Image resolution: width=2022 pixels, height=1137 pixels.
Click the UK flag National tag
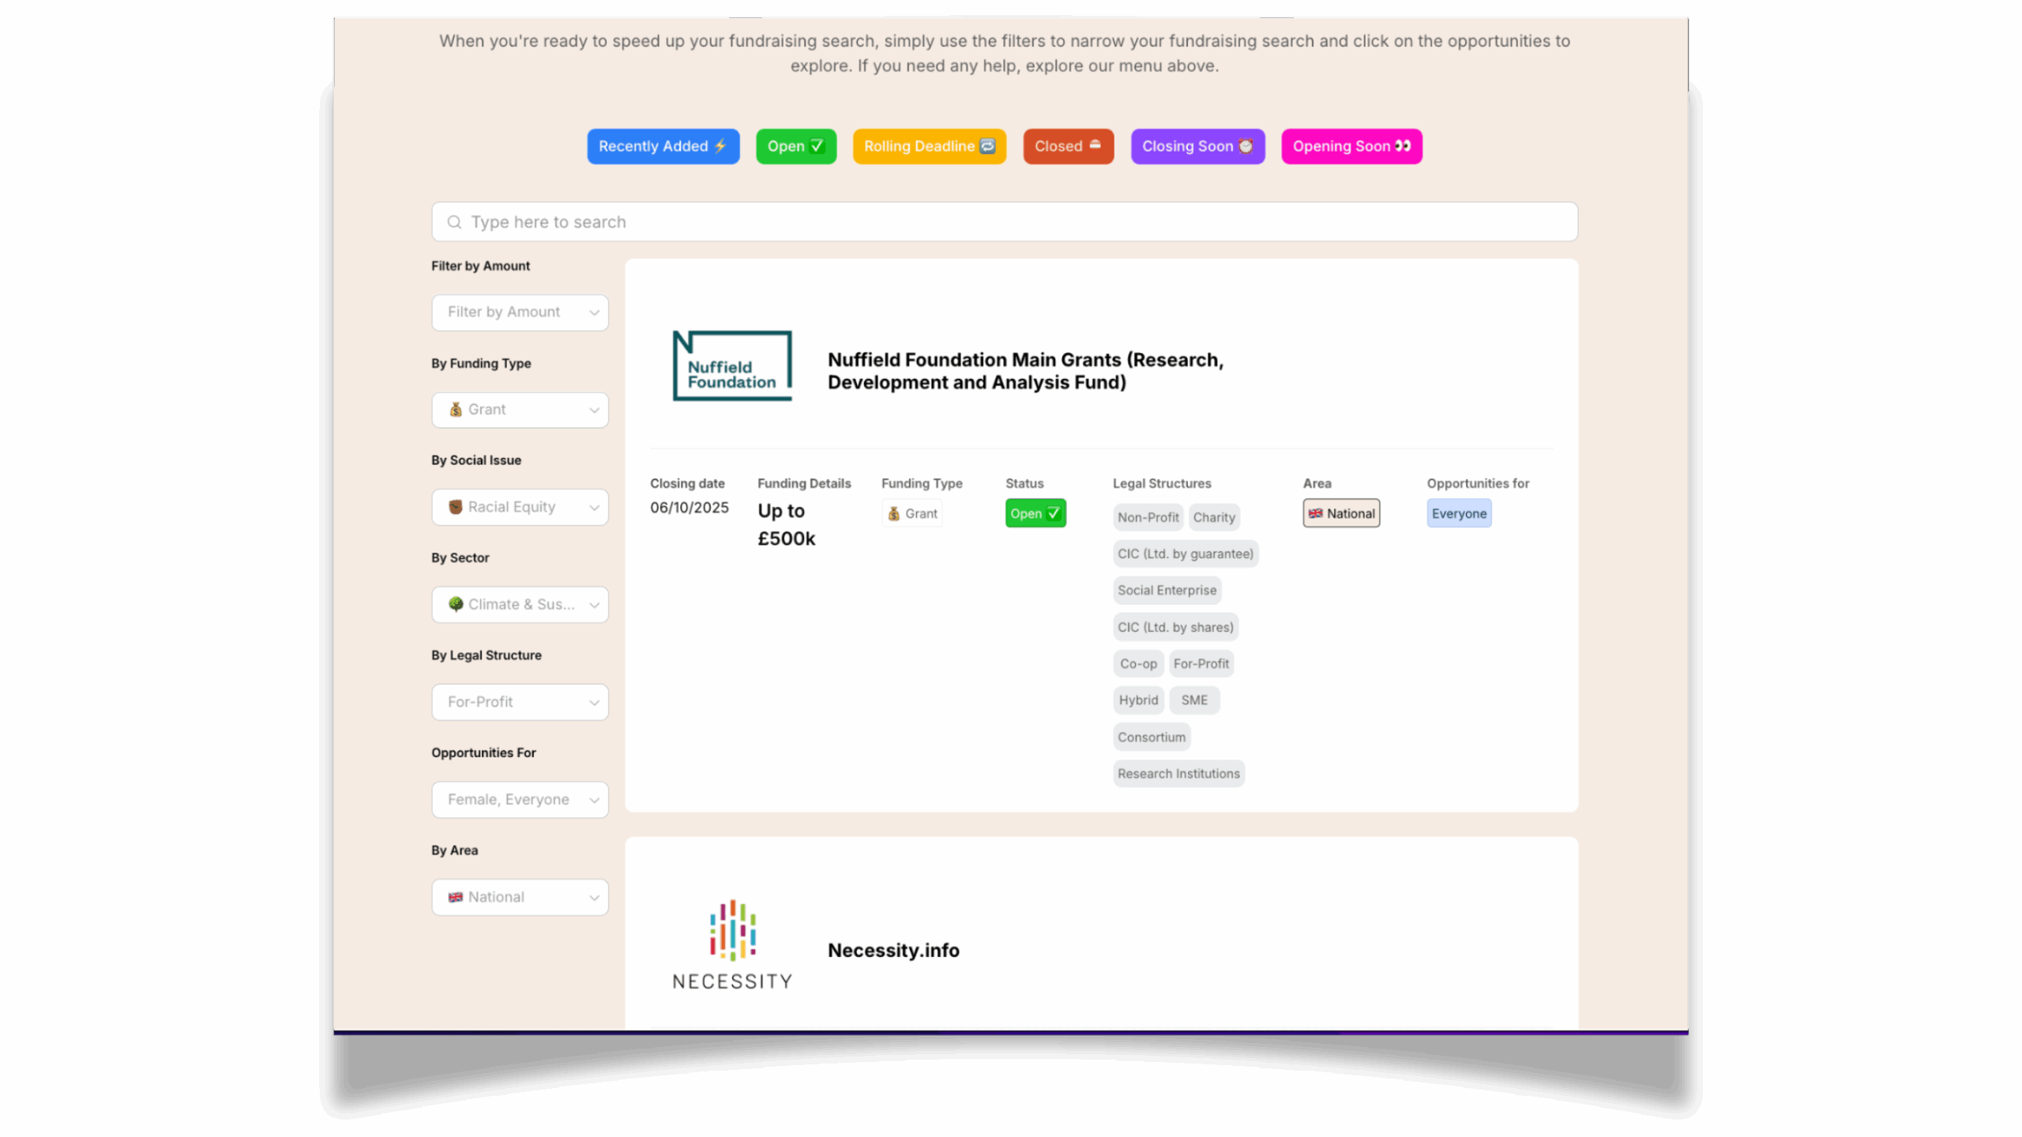(x=1341, y=514)
